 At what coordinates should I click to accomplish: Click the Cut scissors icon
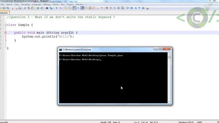coord(25,8)
